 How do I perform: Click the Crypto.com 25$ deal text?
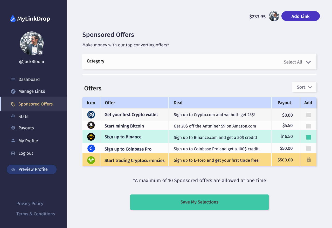pos(214,115)
